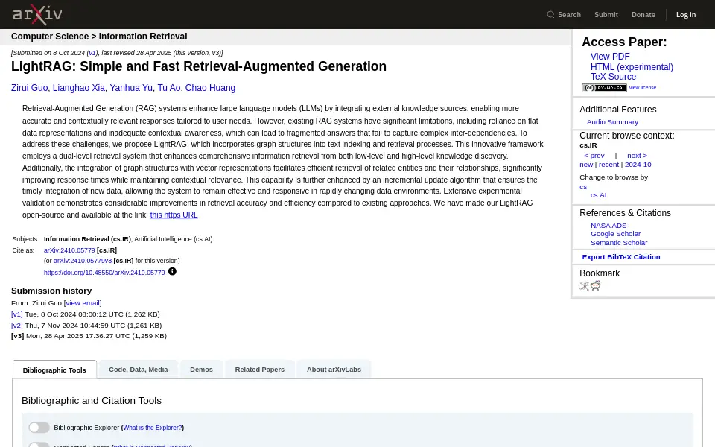Screen dimensions: 715x447
Task: Open Semantic Scholar link
Action: [x=619, y=243]
